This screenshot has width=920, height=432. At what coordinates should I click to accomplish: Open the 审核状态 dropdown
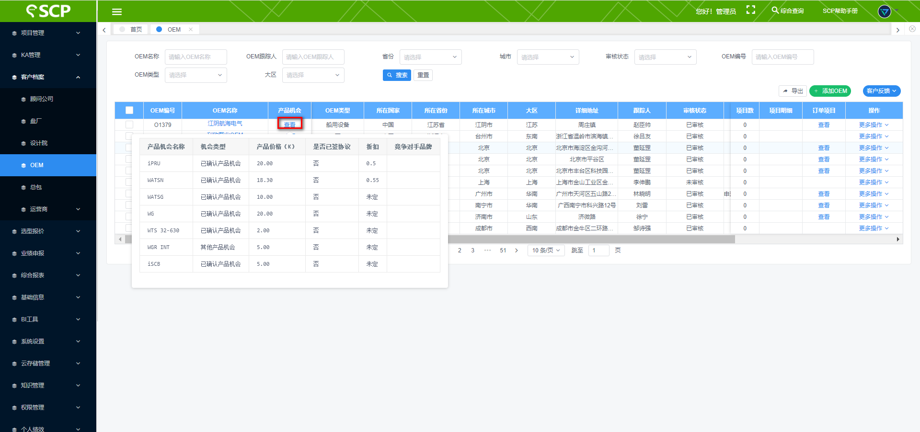click(x=665, y=57)
